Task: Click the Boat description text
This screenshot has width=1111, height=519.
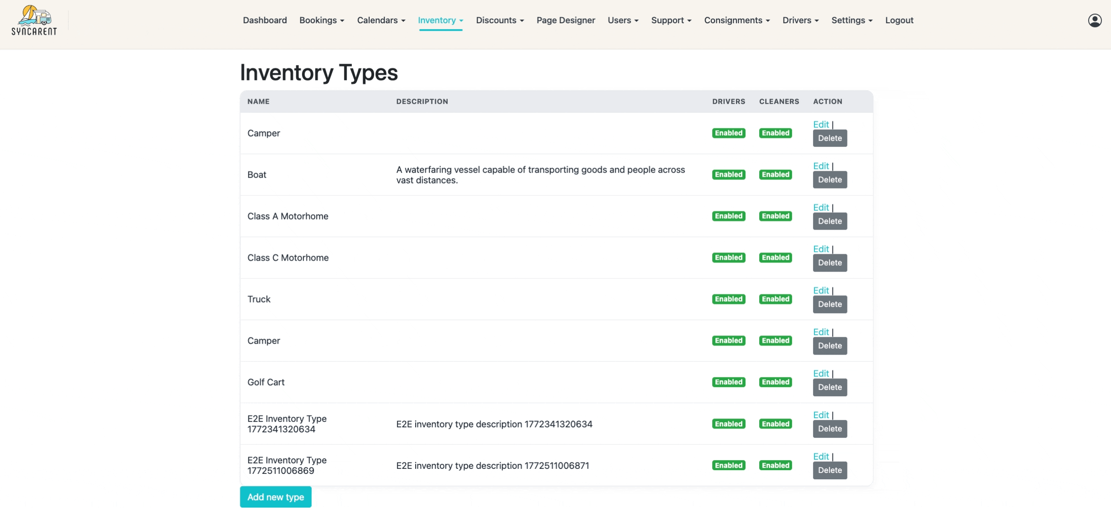Action: pyautogui.click(x=540, y=175)
